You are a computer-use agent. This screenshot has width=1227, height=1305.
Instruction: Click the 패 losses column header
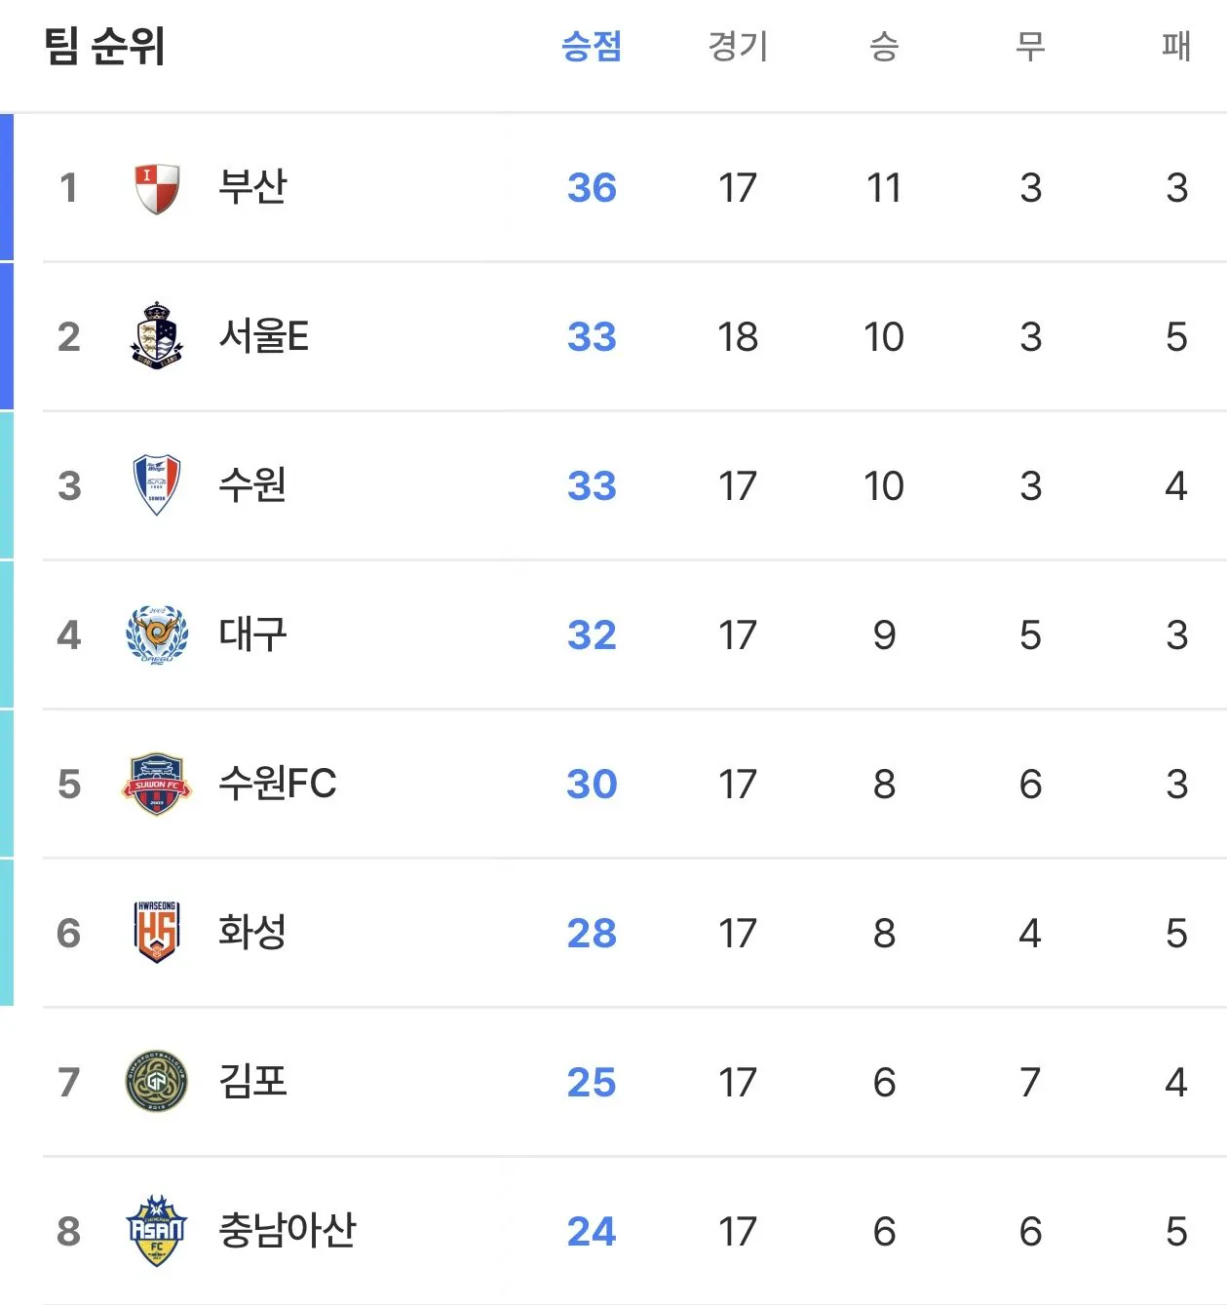tap(1176, 46)
